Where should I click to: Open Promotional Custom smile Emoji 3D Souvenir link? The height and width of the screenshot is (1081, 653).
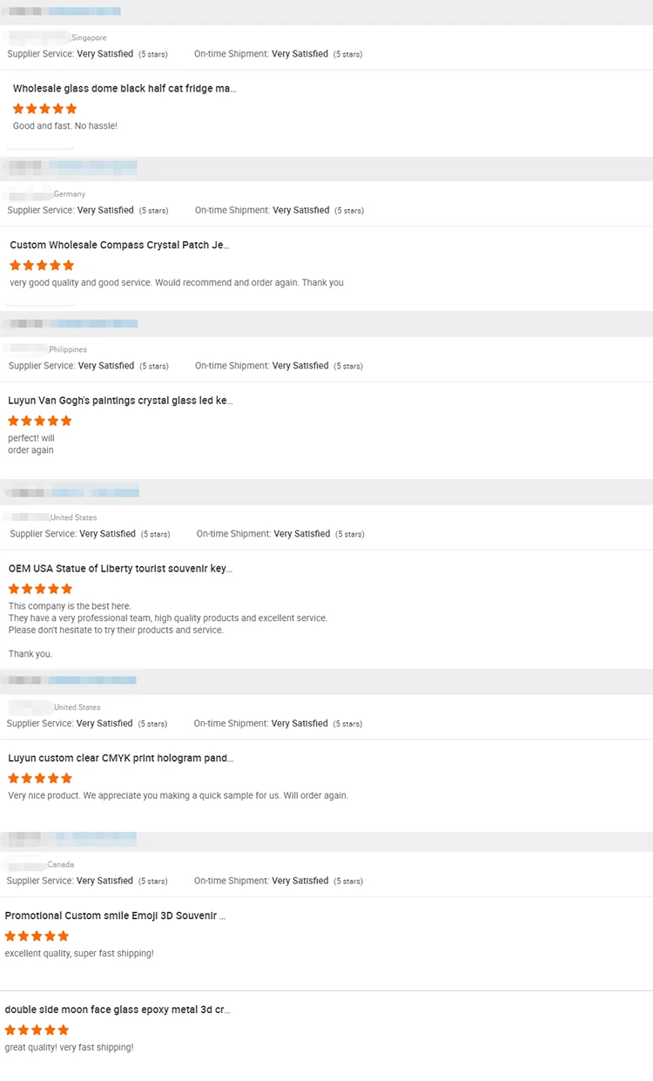pyautogui.click(x=115, y=916)
